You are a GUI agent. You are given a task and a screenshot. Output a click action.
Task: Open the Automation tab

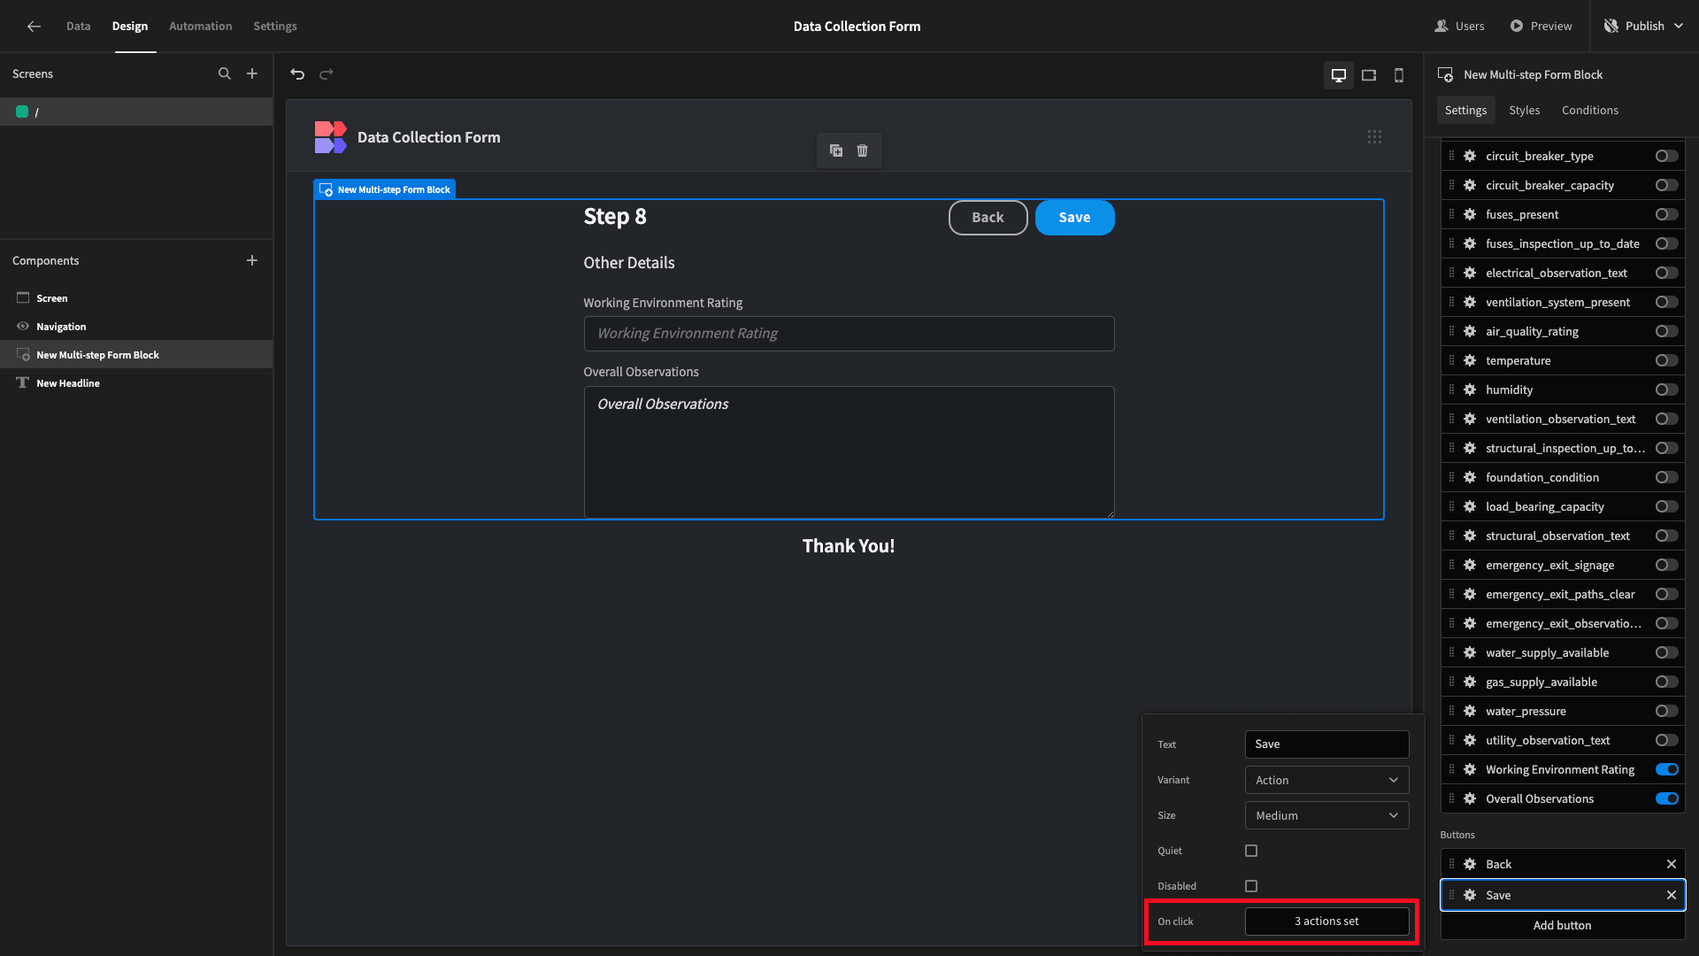click(201, 27)
